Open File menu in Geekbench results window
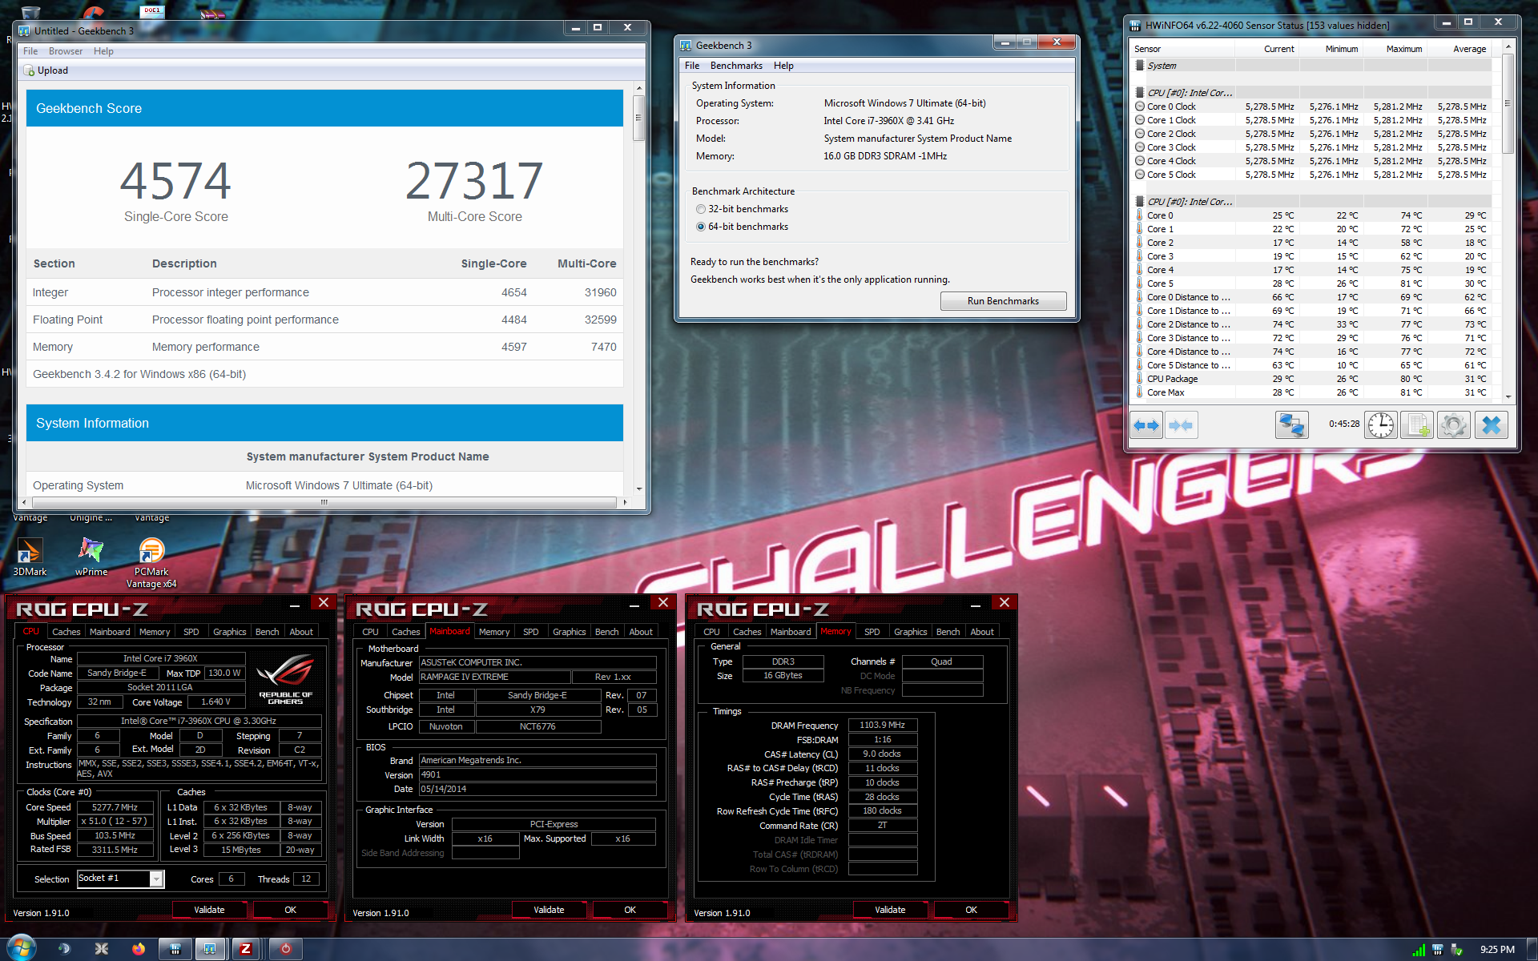1538x961 pixels. pos(30,51)
